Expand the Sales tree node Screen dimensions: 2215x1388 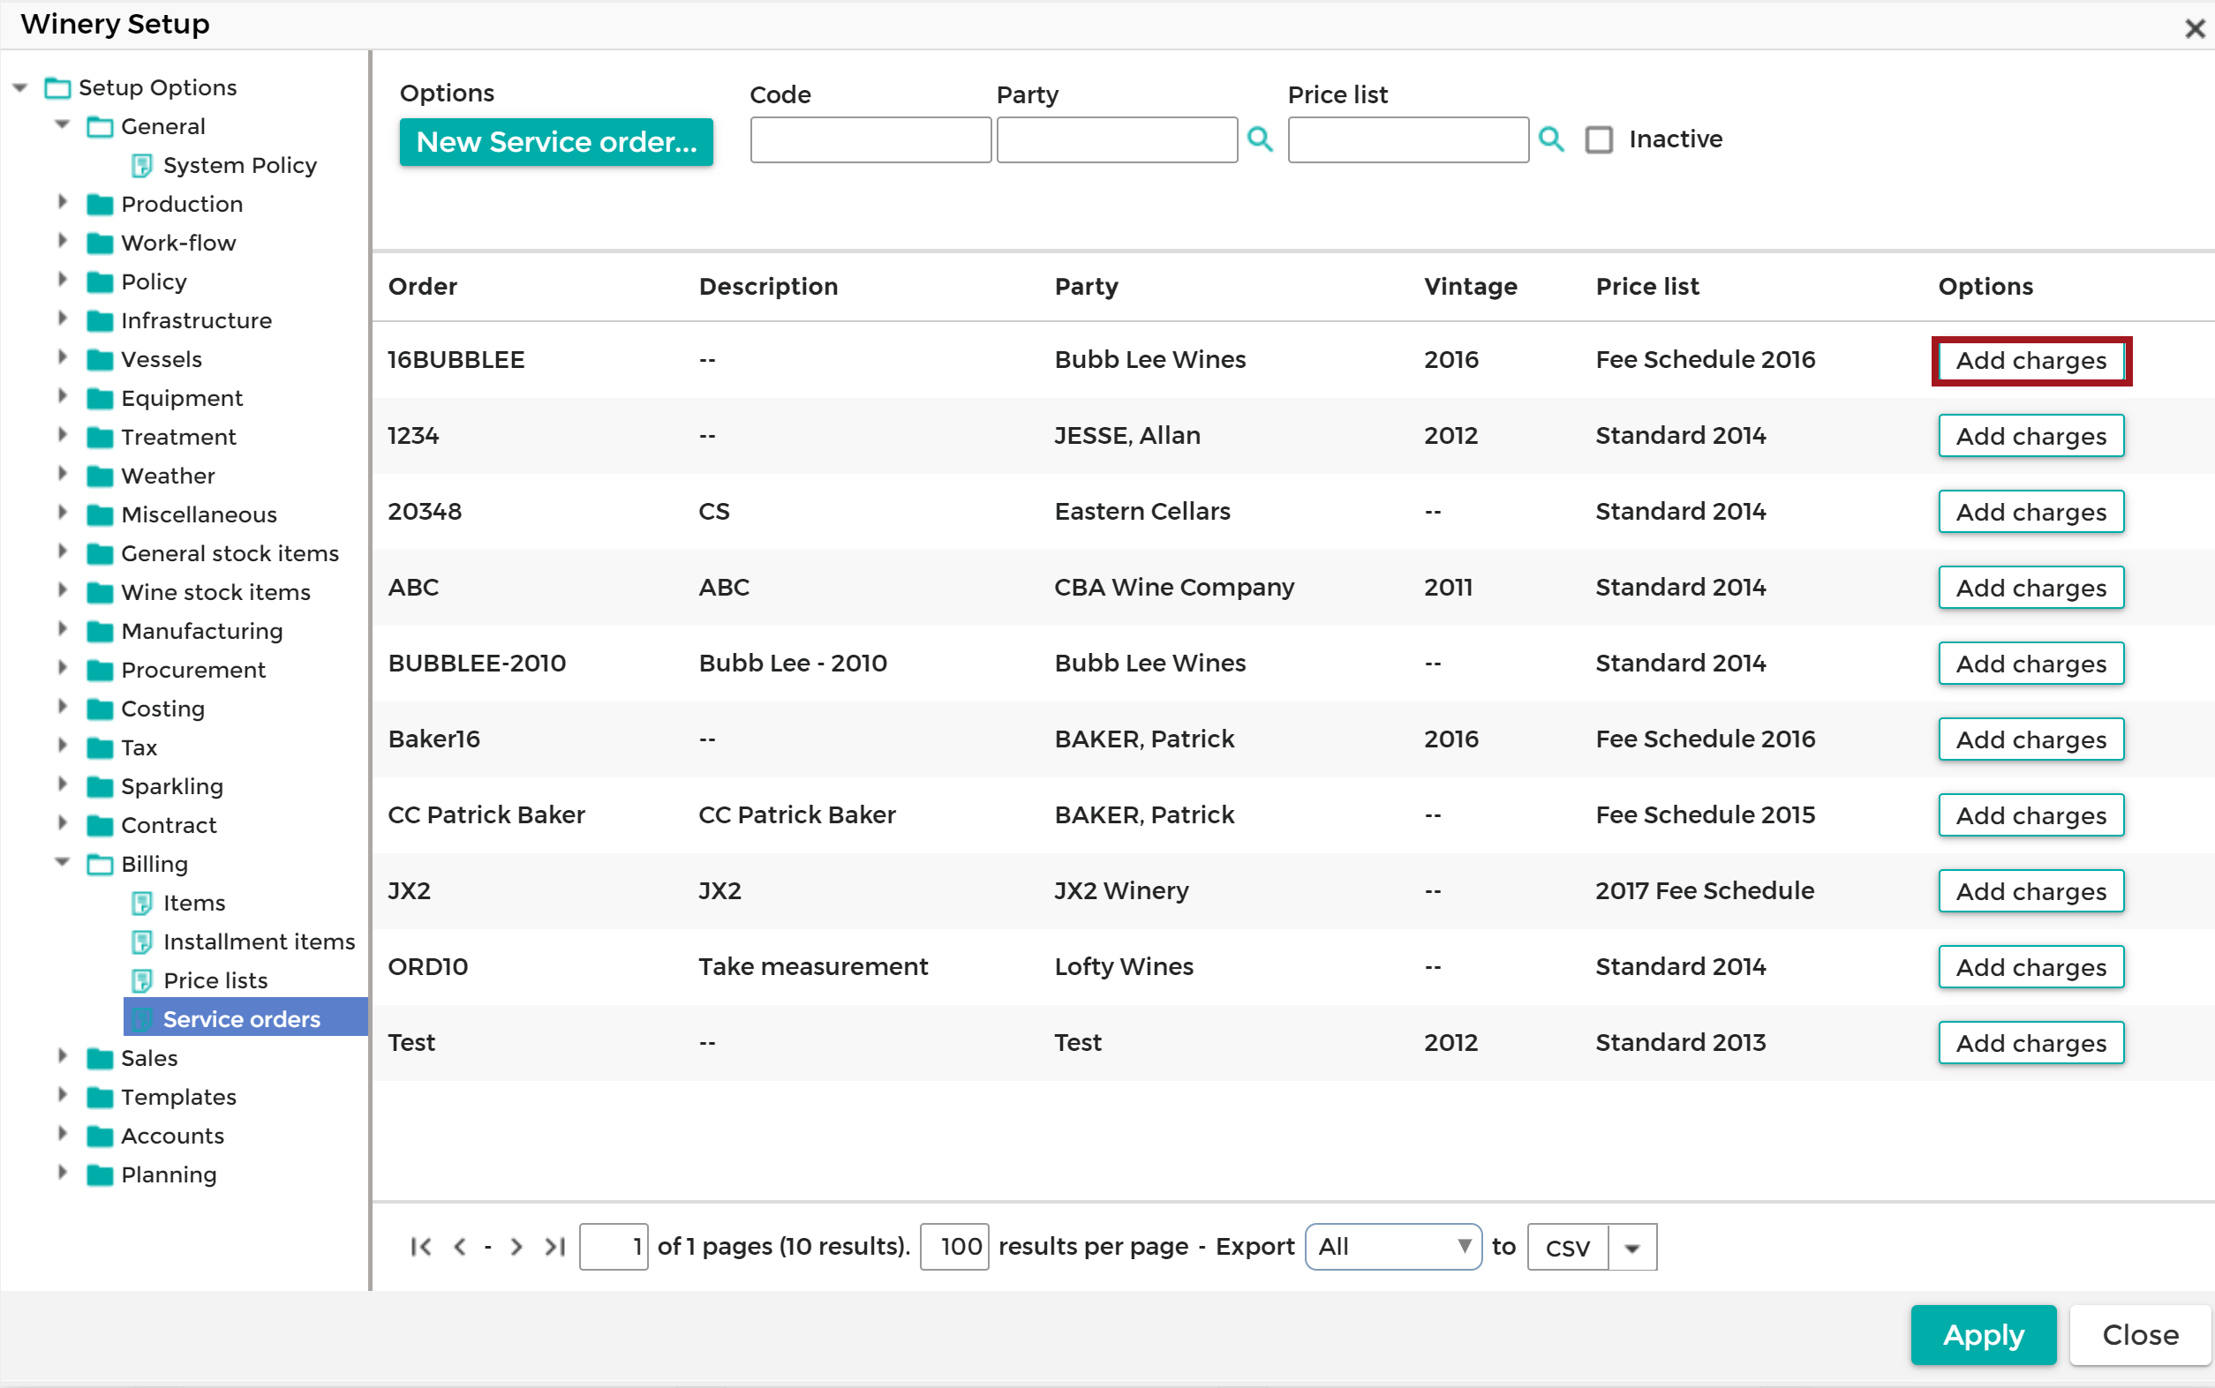click(62, 1055)
